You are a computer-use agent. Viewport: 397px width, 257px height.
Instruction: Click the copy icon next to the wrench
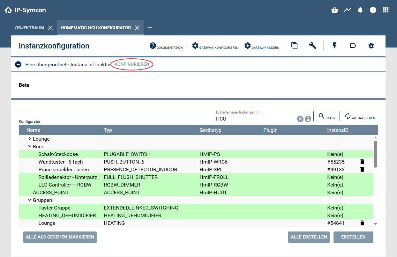pos(294,46)
